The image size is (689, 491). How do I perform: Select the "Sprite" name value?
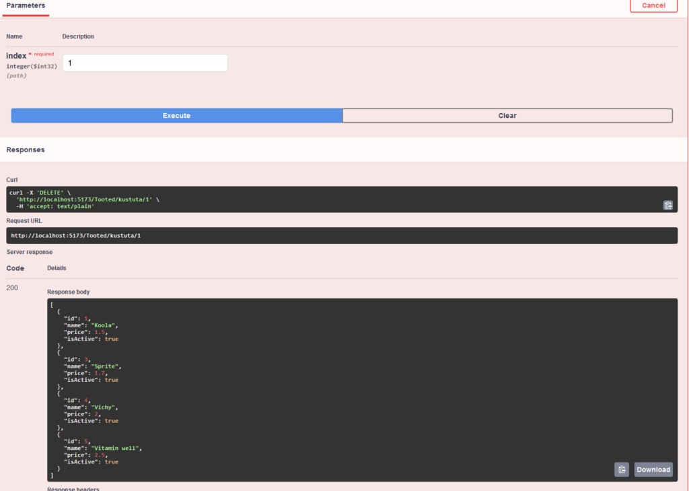coord(105,366)
